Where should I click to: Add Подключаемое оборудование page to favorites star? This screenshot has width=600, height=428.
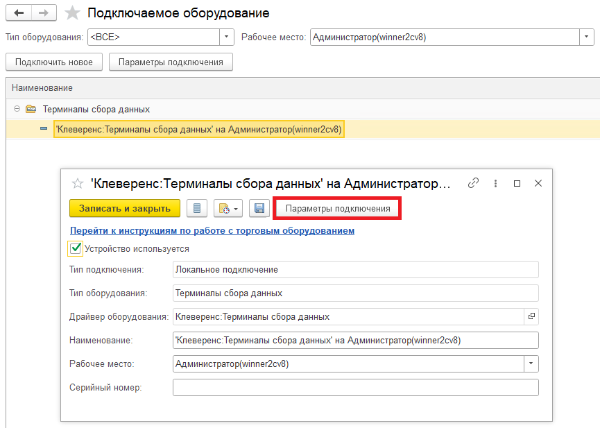point(72,13)
